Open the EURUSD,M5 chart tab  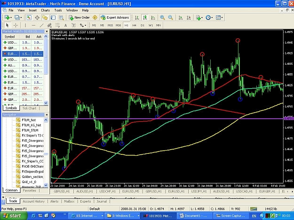[131, 191]
